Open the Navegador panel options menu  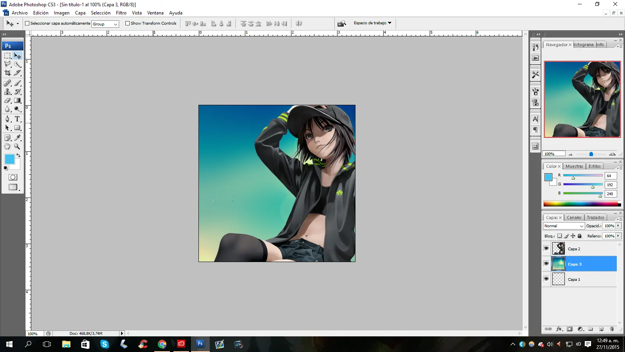(x=619, y=46)
